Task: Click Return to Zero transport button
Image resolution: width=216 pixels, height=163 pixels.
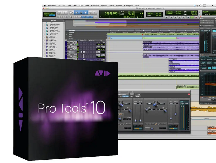Action: (x=172, y=17)
